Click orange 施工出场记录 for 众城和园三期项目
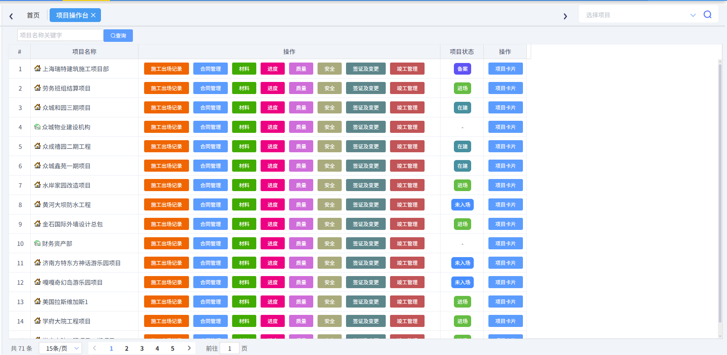 (x=167, y=107)
